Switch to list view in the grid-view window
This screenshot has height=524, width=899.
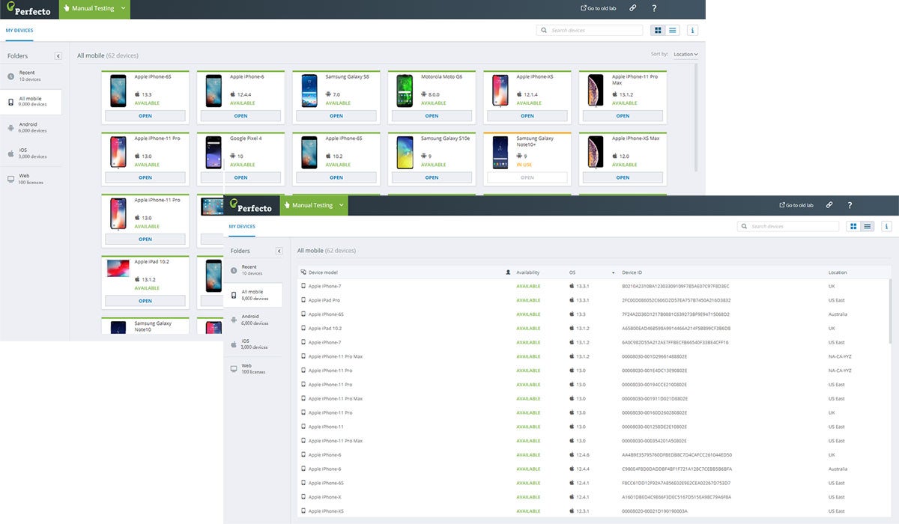click(x=673, y=31)
